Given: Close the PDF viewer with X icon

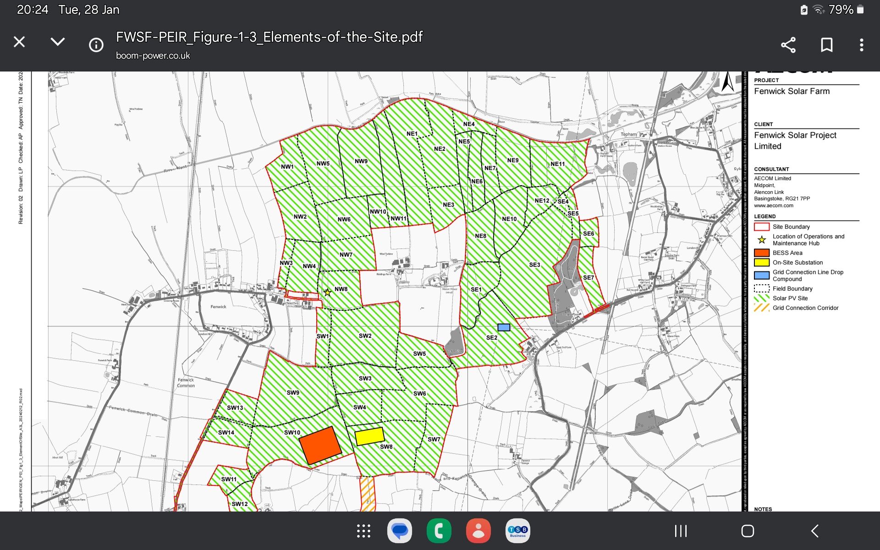Looking at the screenshot, I should [19, 42].
